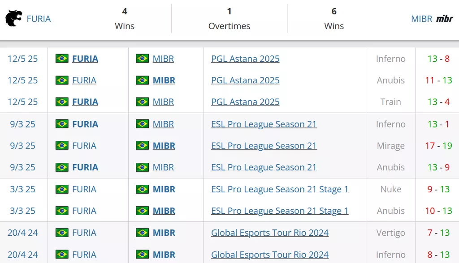Open the PGL Astana 2025 link in the Anubis row
459x263 pixels.
(x=245, y=80)
